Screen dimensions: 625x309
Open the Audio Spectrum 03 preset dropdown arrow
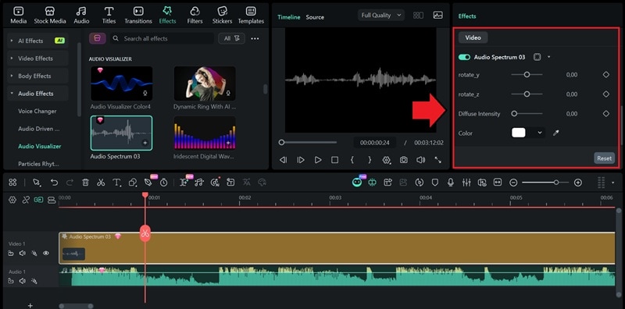click(x=549, y=57)
